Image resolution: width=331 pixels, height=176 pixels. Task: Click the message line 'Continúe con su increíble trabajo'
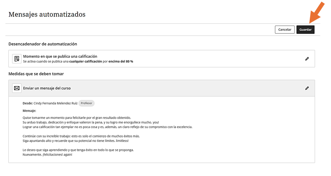click(81, 136)
